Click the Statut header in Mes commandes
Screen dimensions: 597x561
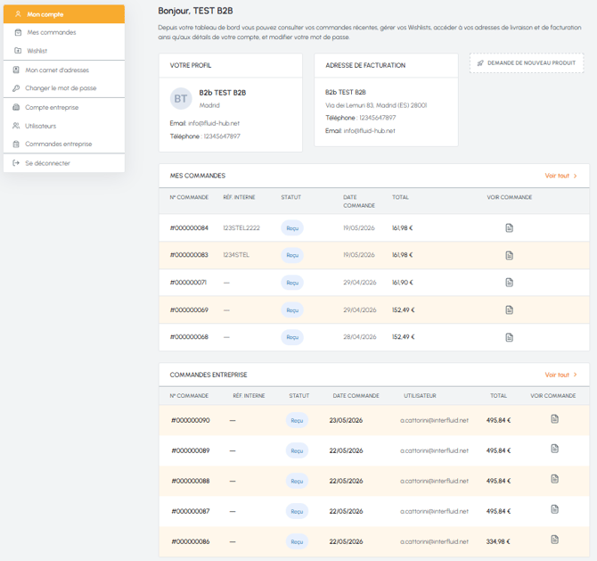click(290, 197)
